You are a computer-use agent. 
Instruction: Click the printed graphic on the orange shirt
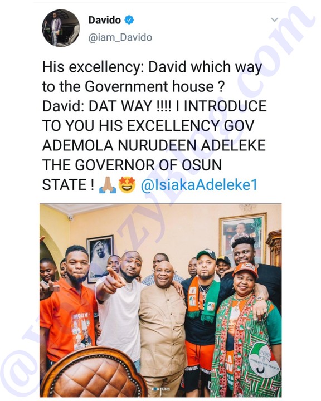point(81,331)
